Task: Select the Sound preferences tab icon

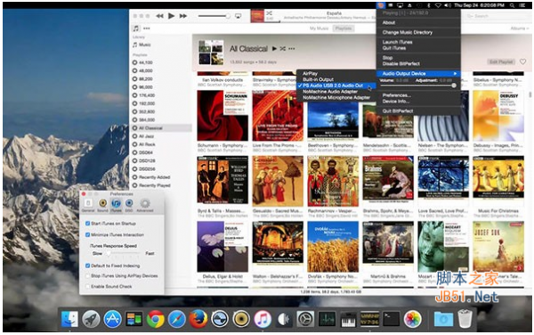Action: tap(102, 206)
